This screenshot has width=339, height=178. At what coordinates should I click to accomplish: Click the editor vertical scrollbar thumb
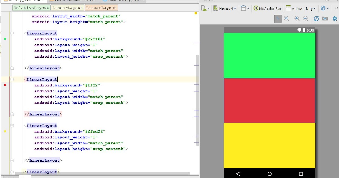pyautogui.click(x=198, y=100)
